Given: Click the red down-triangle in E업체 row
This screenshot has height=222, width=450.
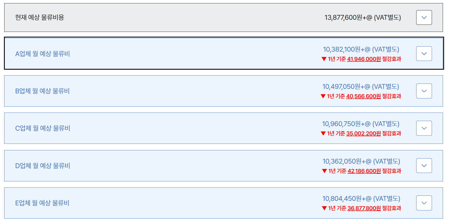Looking at the screenshot, I should [324, 208].
